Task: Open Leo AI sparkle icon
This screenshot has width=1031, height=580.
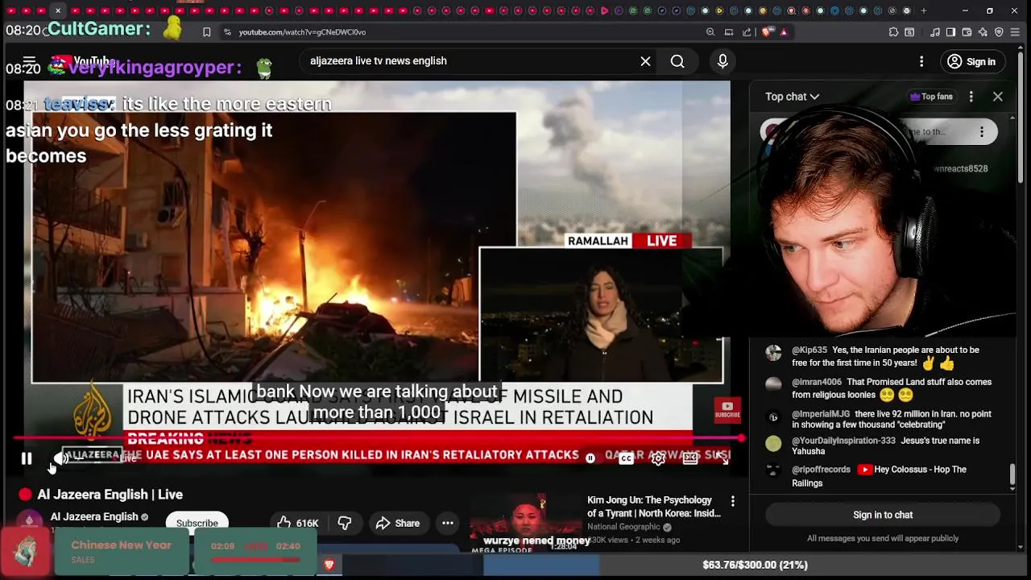Action: click(983, 32)
